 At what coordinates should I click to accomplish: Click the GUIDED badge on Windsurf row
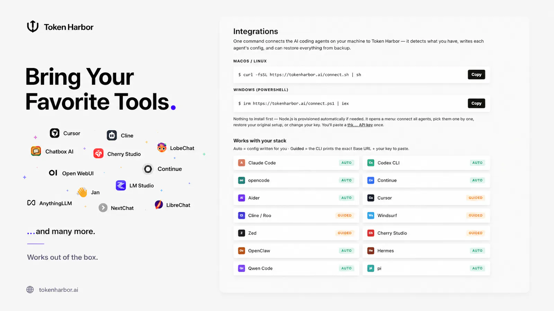(x=475, y=215)
